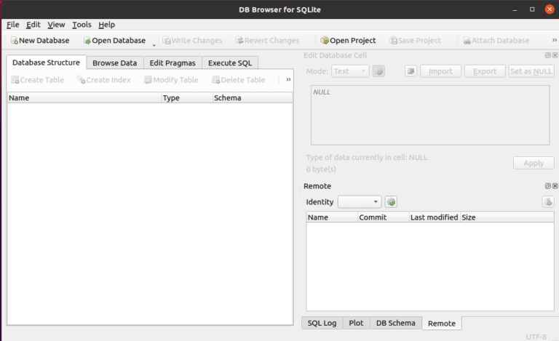Image resolution: width=559 pixels, height=341 pixels.
Task: Open the File menu
Action: coord(13,25)
